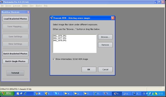Minimize the Photomatix main window
The width and height of the screenshot is (166, 97).
(155, 2)
